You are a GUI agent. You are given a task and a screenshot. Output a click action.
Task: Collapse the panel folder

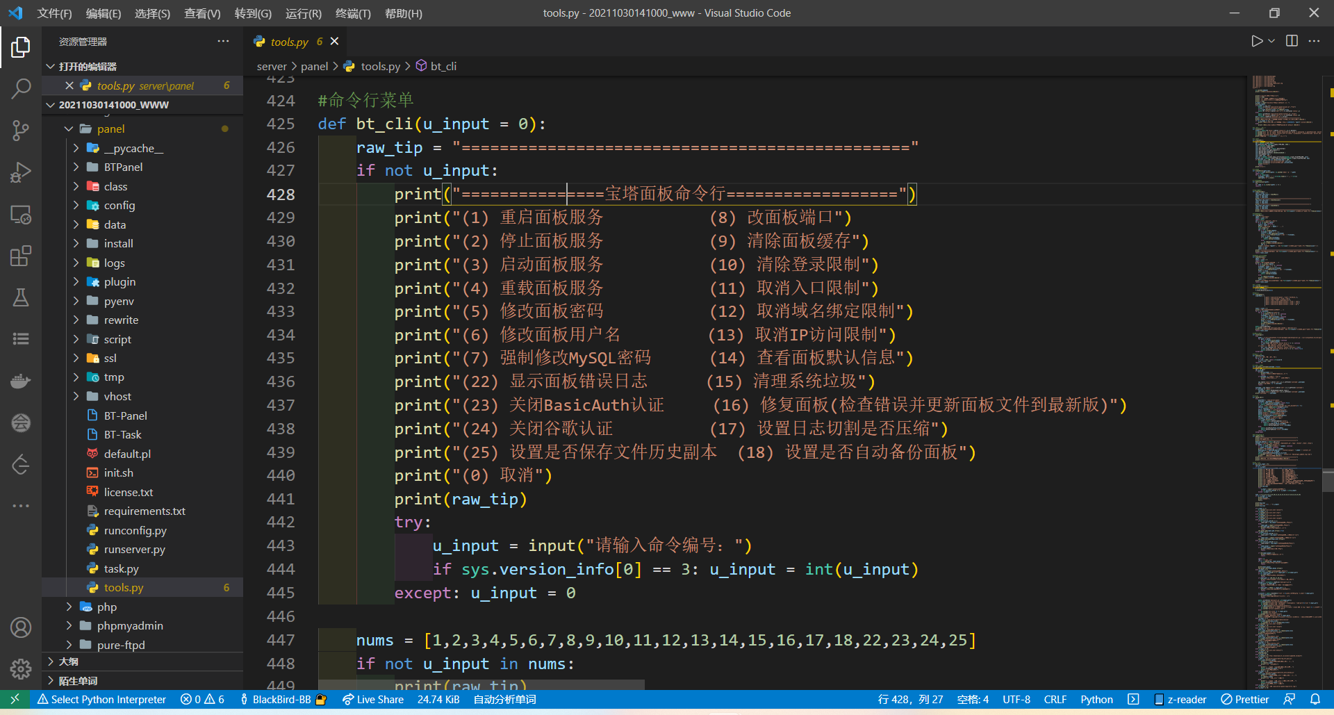pos(142,129)
